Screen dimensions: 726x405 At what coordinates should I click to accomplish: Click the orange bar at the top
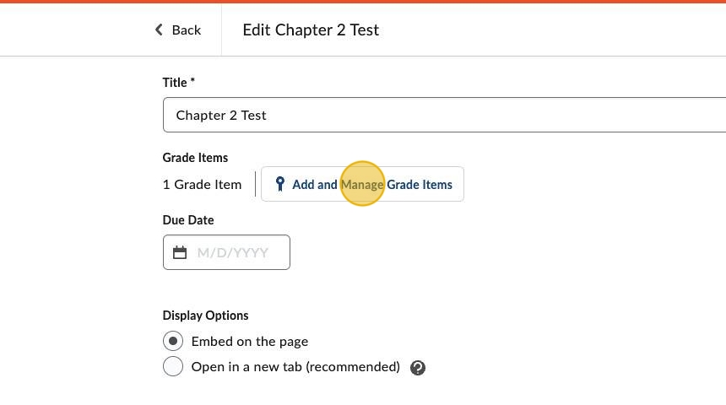[363, 2]
